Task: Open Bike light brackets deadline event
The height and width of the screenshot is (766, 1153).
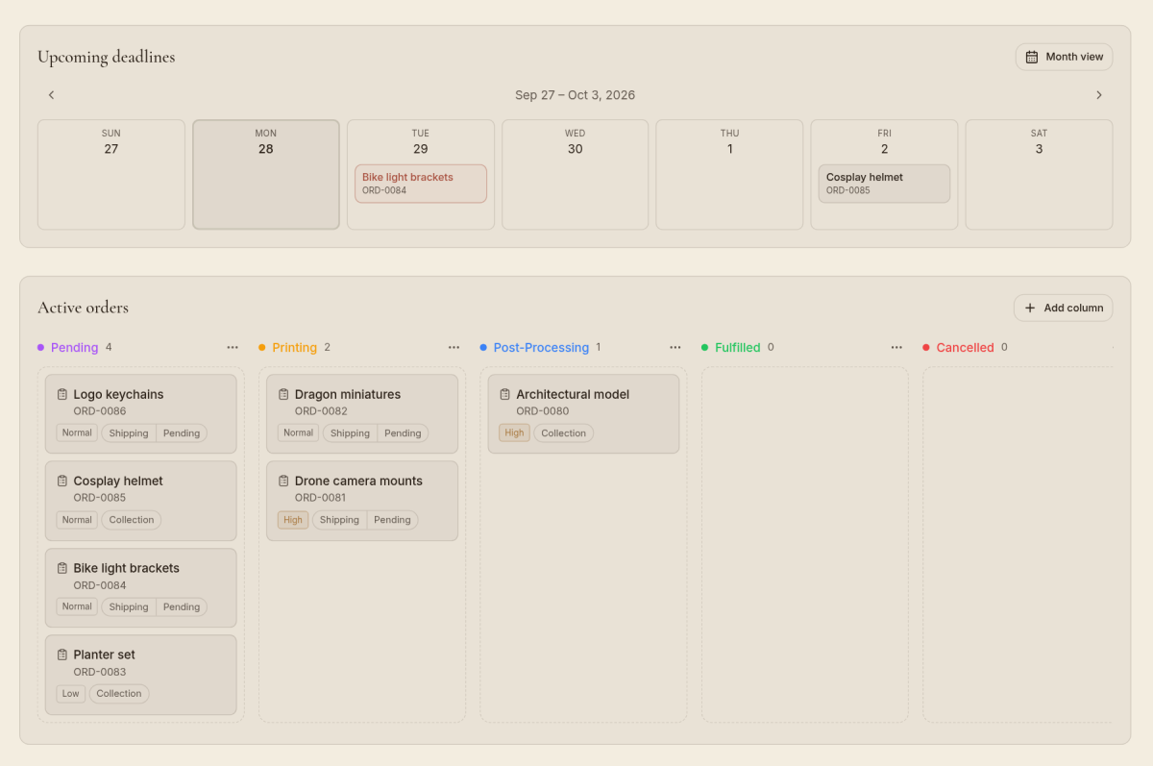Action: click(421, 184)
